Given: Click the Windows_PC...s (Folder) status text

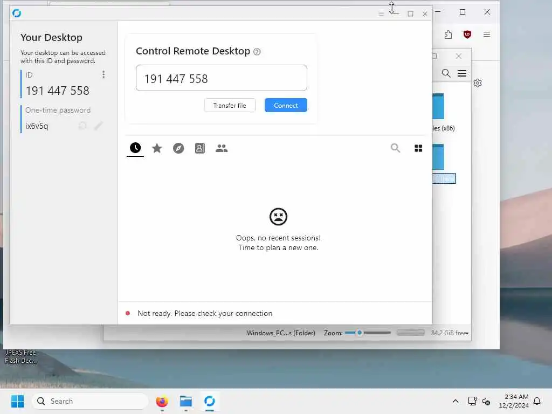Looking at the screenshot, I should point(281,333).
